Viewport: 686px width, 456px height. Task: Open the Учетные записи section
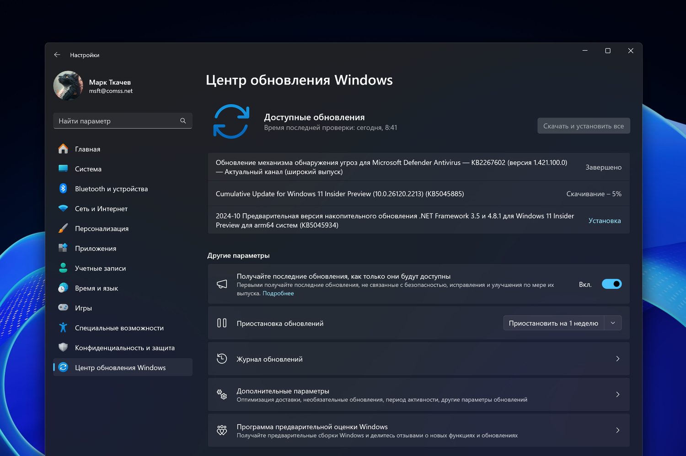tap(100, 268)
